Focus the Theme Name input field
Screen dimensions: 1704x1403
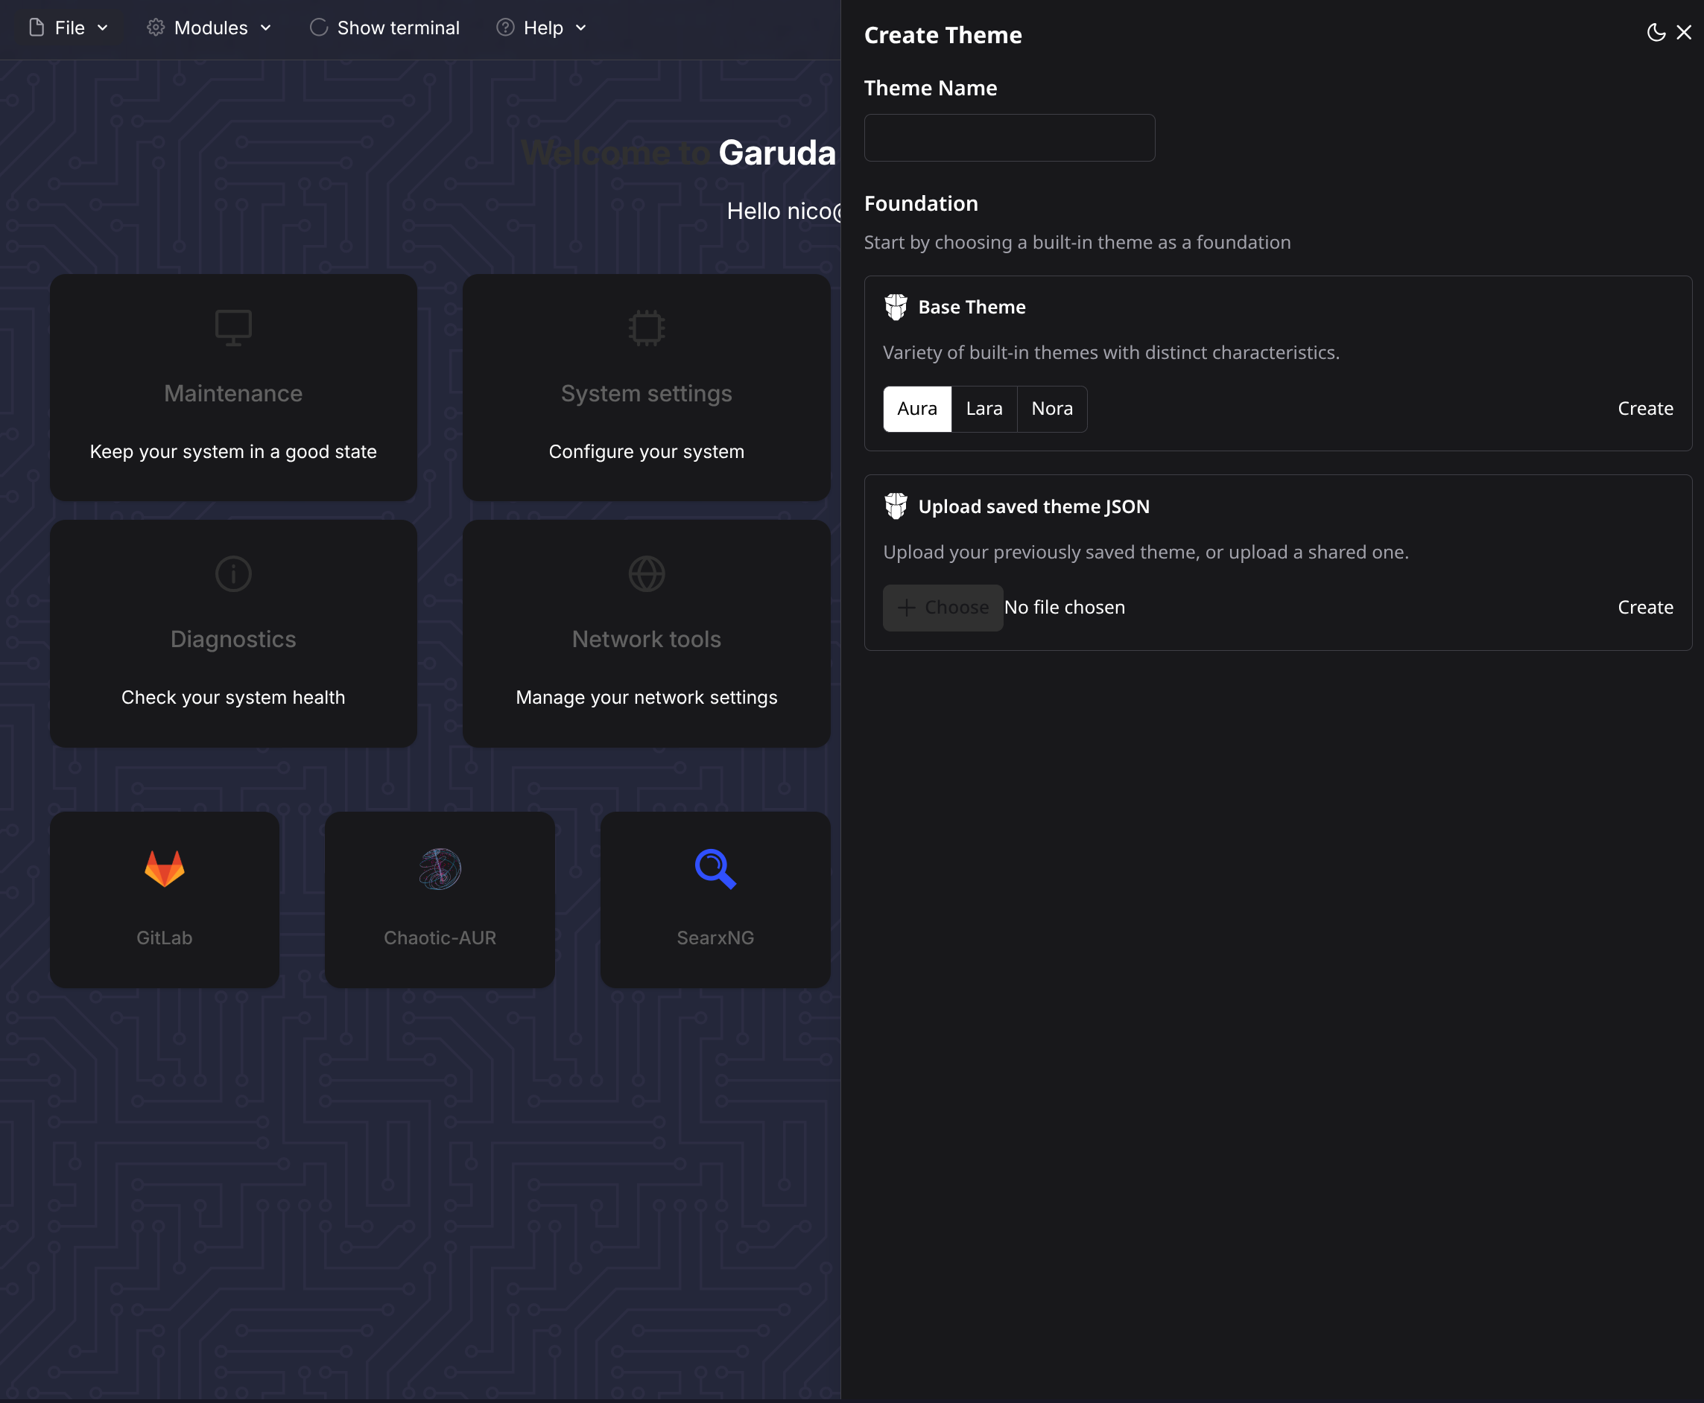1010,137
